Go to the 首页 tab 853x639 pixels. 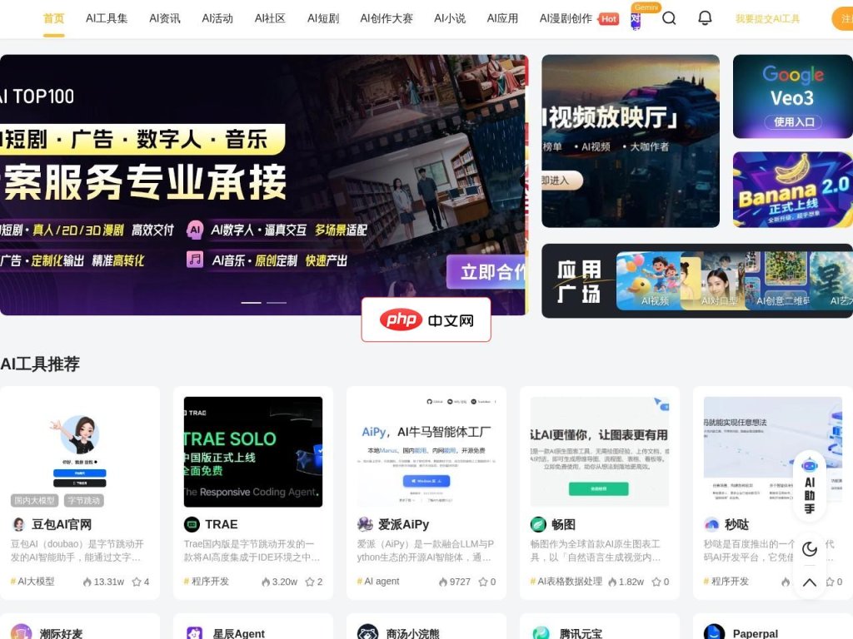(54, 18)
